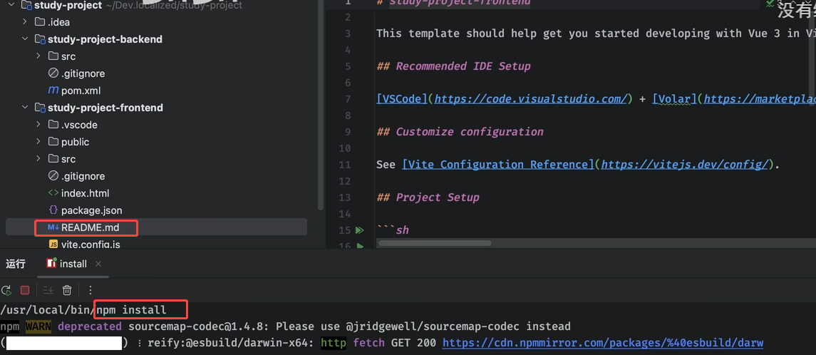
Task: Select pom.xml in the project tree
Action: [81, 91]
